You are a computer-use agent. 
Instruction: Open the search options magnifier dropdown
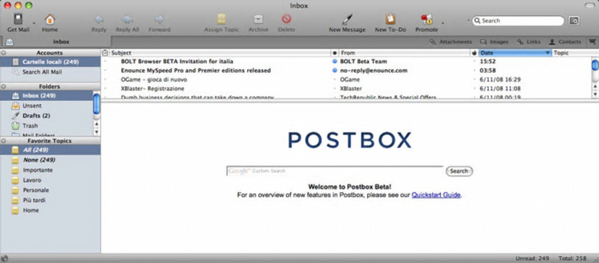477,21
